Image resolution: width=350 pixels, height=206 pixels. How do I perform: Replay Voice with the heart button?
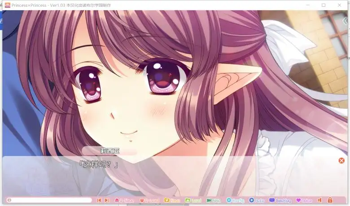tap(304, 200)
